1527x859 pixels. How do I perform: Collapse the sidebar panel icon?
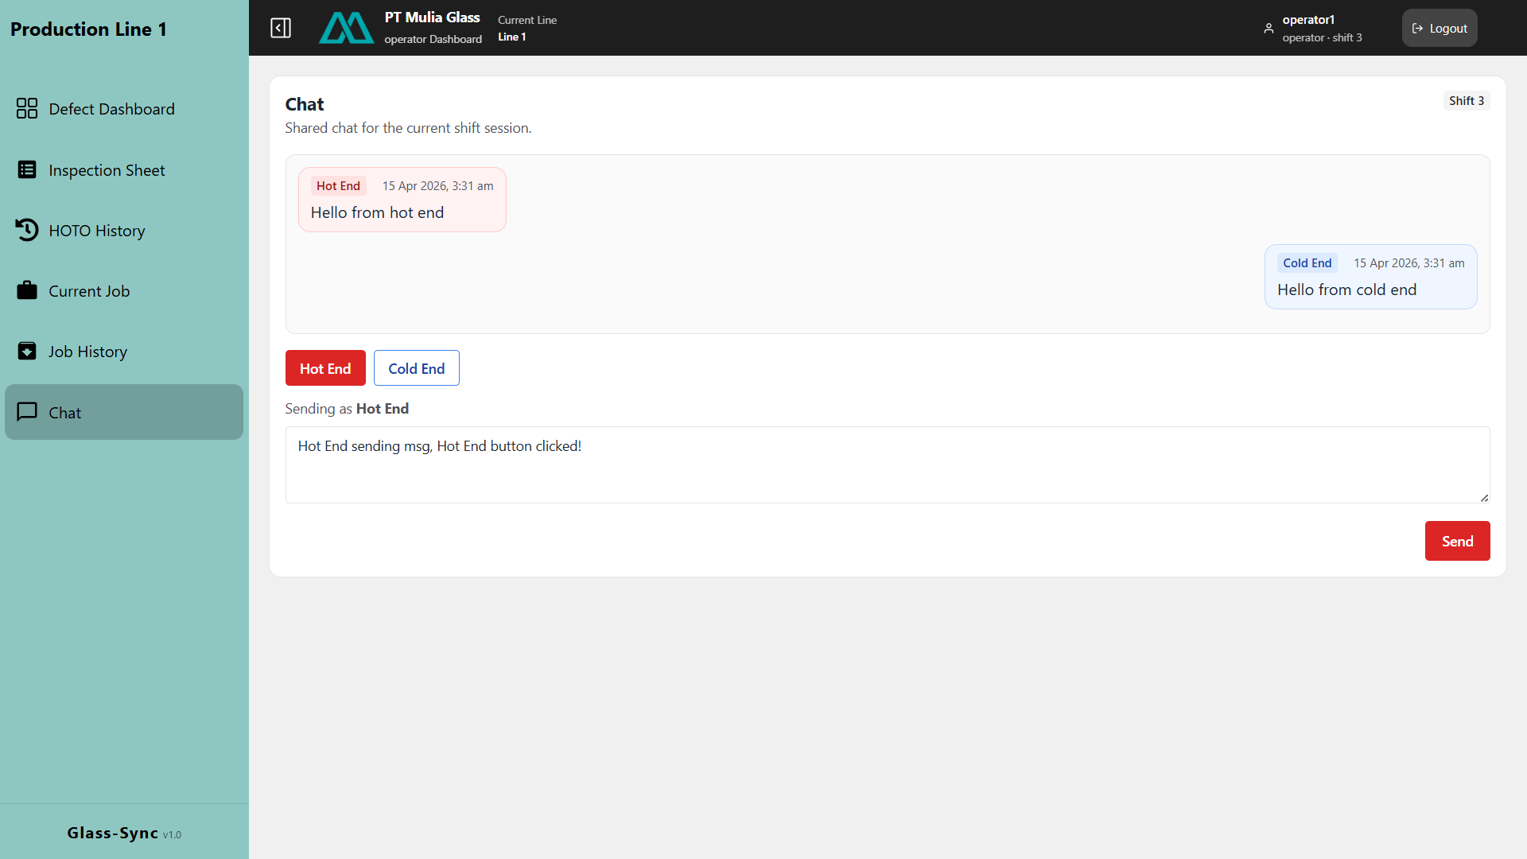pos(281,28)
